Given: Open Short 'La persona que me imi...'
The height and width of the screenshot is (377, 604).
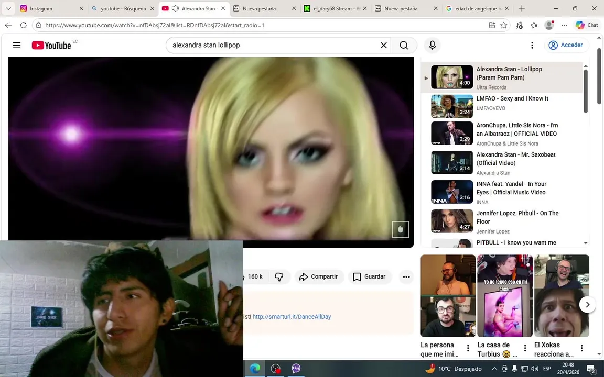Looking at the screenshot, I should point(448,296).
